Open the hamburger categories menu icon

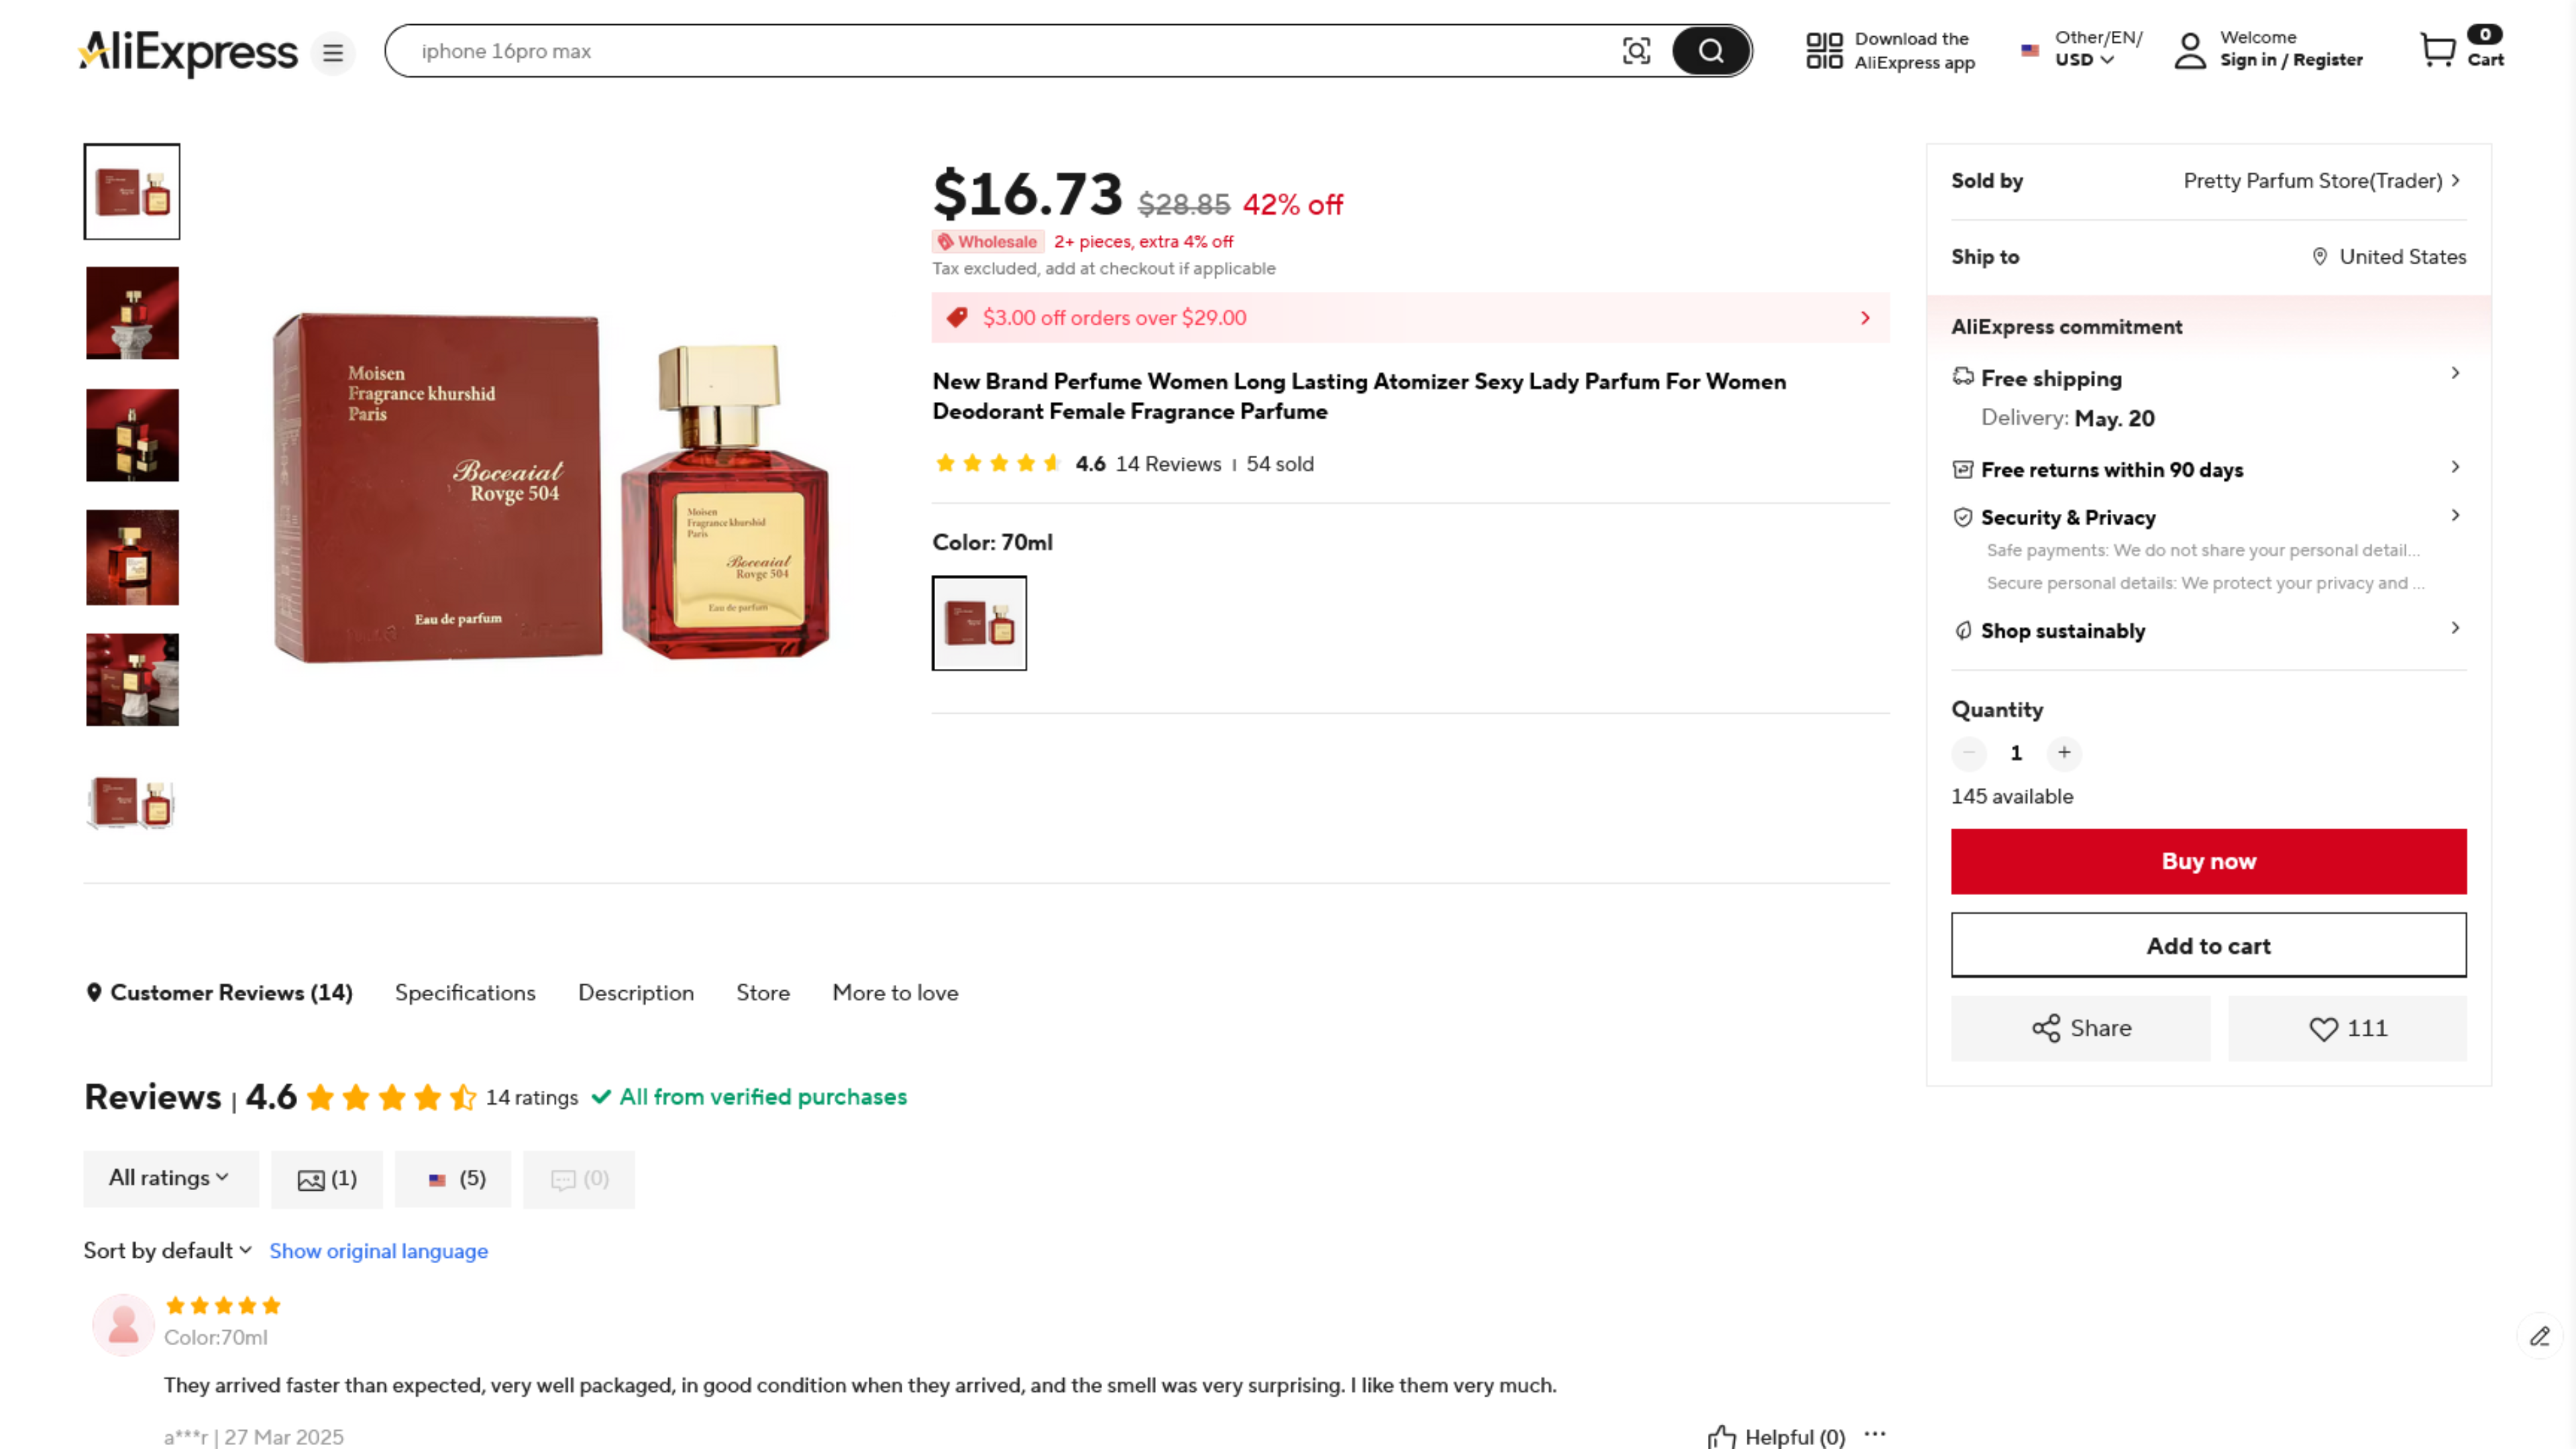pyautogui.click(x=333, y=53)
